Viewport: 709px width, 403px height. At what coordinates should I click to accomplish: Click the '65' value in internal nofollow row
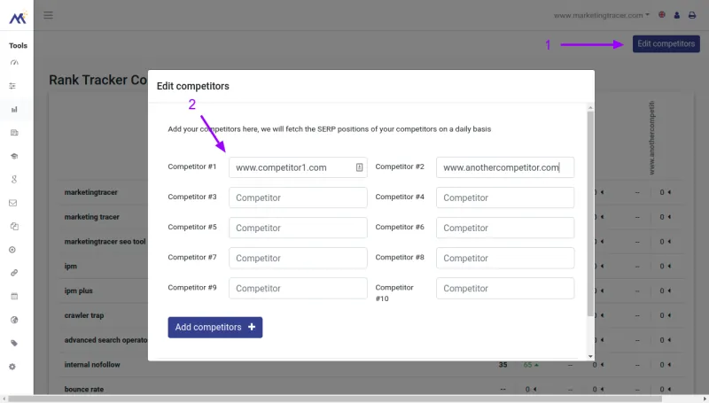527,365
